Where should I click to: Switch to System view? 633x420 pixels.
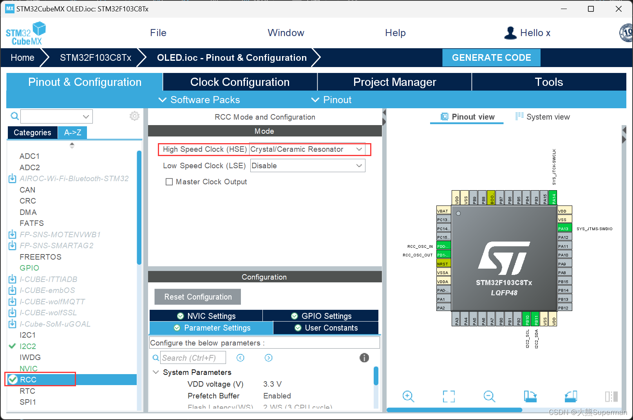[x=543, y=117]
